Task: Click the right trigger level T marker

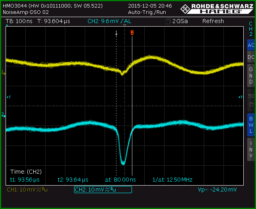Action: tap(241, 97)
